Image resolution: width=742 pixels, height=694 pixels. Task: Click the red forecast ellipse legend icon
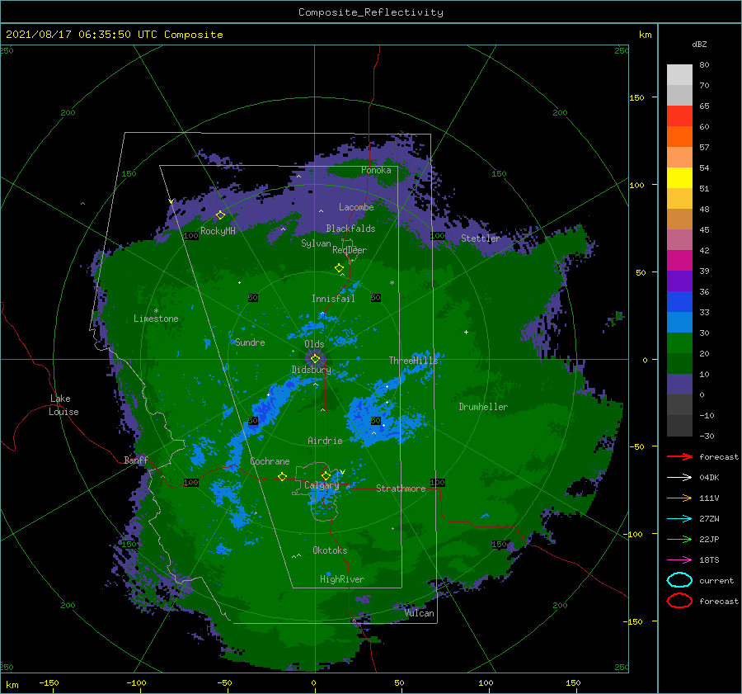[679, 601]
